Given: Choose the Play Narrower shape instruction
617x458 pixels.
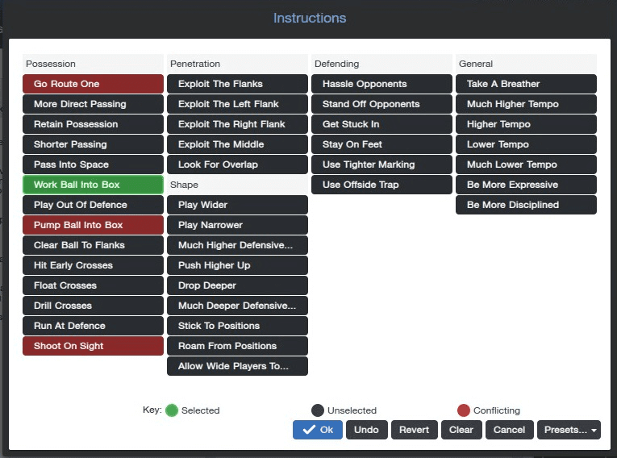Looking at the screenshot, I should 237,225.
